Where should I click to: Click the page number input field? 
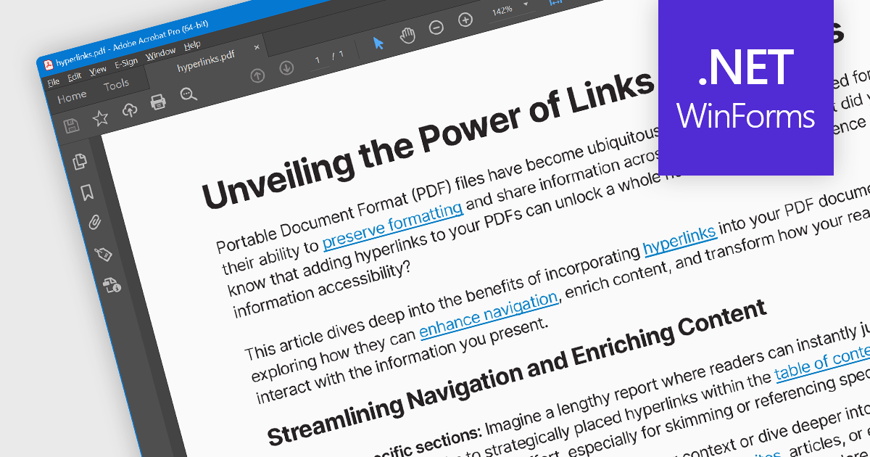tap(318, 59)
